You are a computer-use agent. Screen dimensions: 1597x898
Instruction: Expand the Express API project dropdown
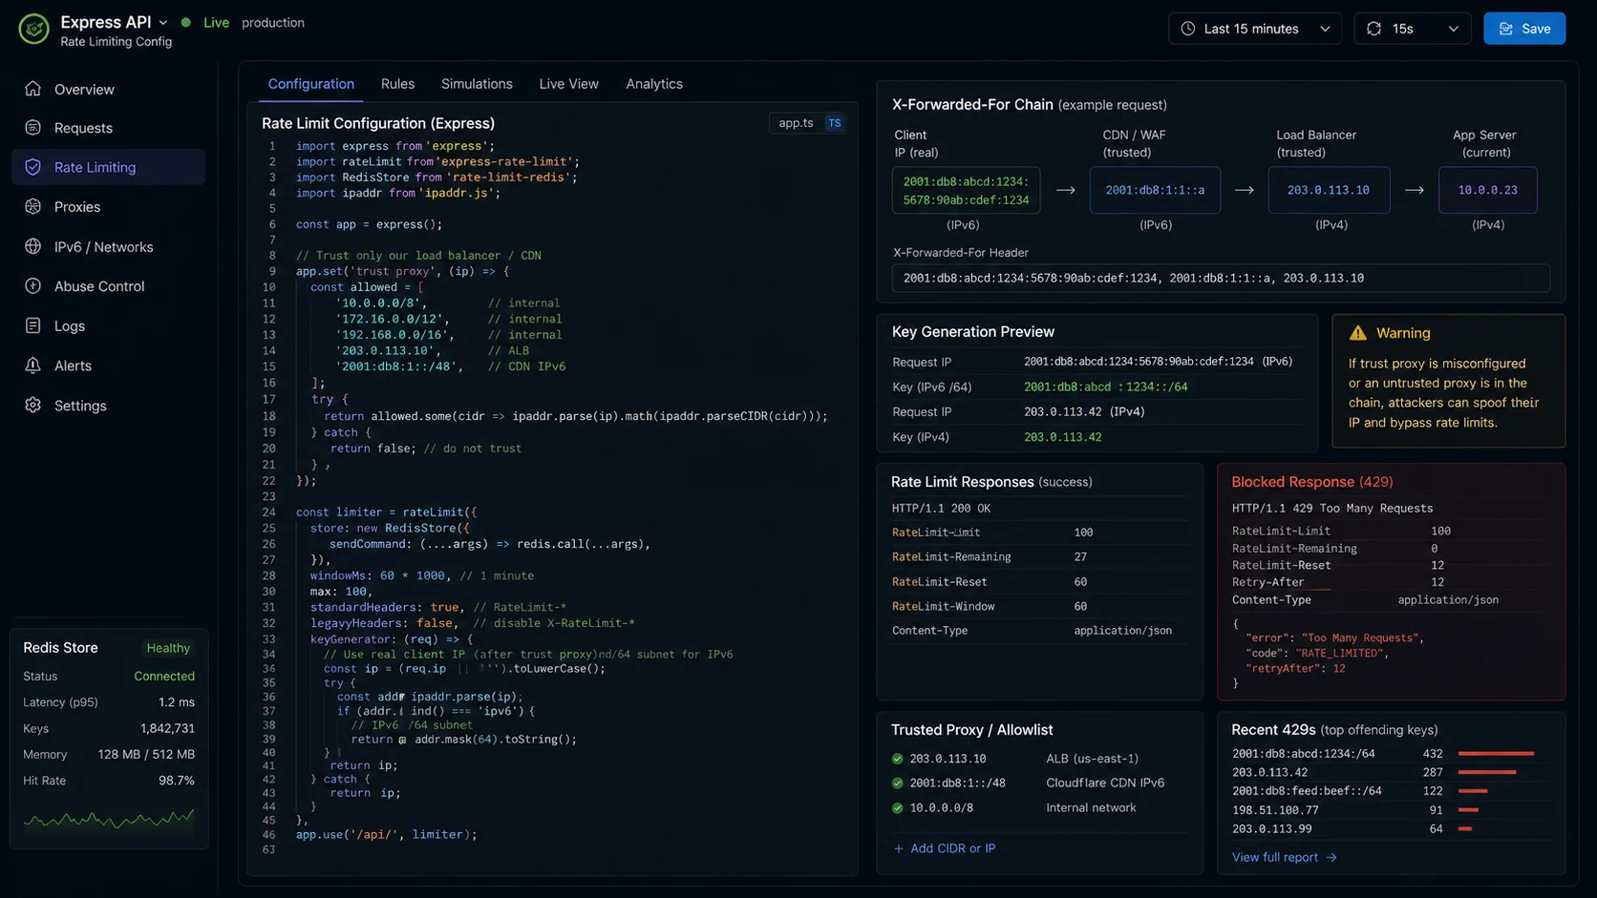(x=163, y=22)
